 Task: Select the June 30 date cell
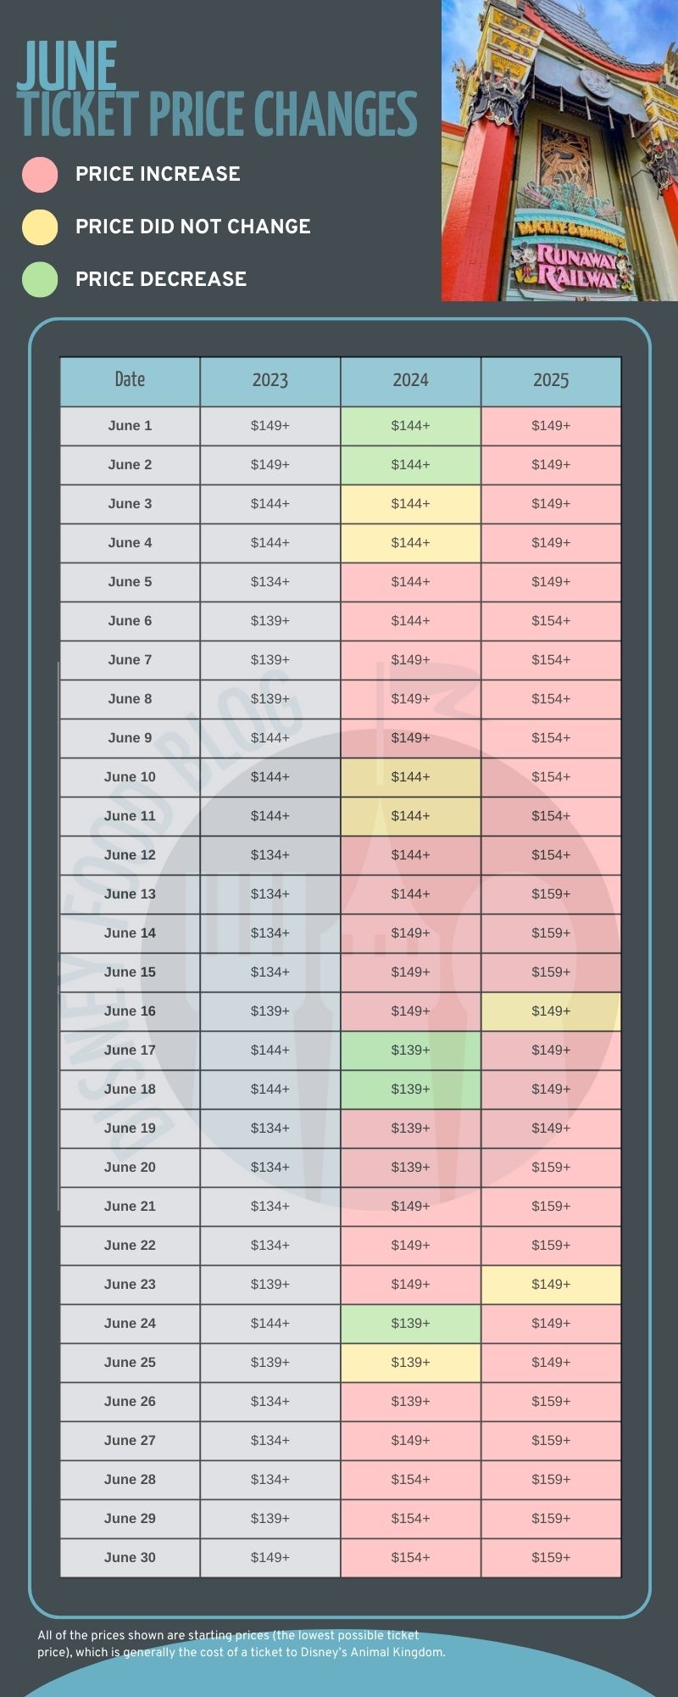130,1558
